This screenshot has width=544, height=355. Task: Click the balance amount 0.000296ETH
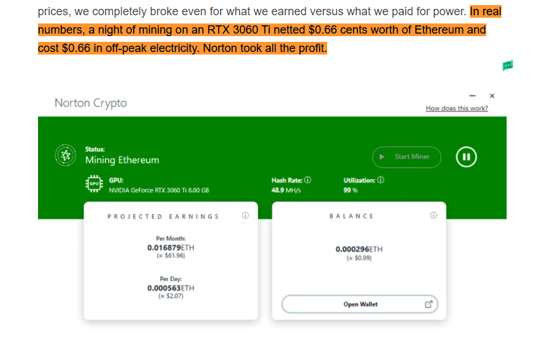(x=359, y=249)
